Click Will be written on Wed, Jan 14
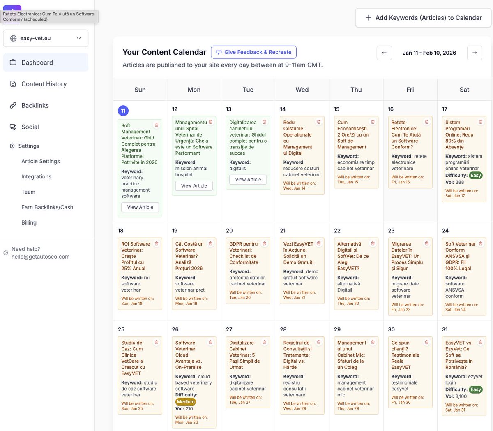Viewport: 493px width, 431px height. (299, 186)
